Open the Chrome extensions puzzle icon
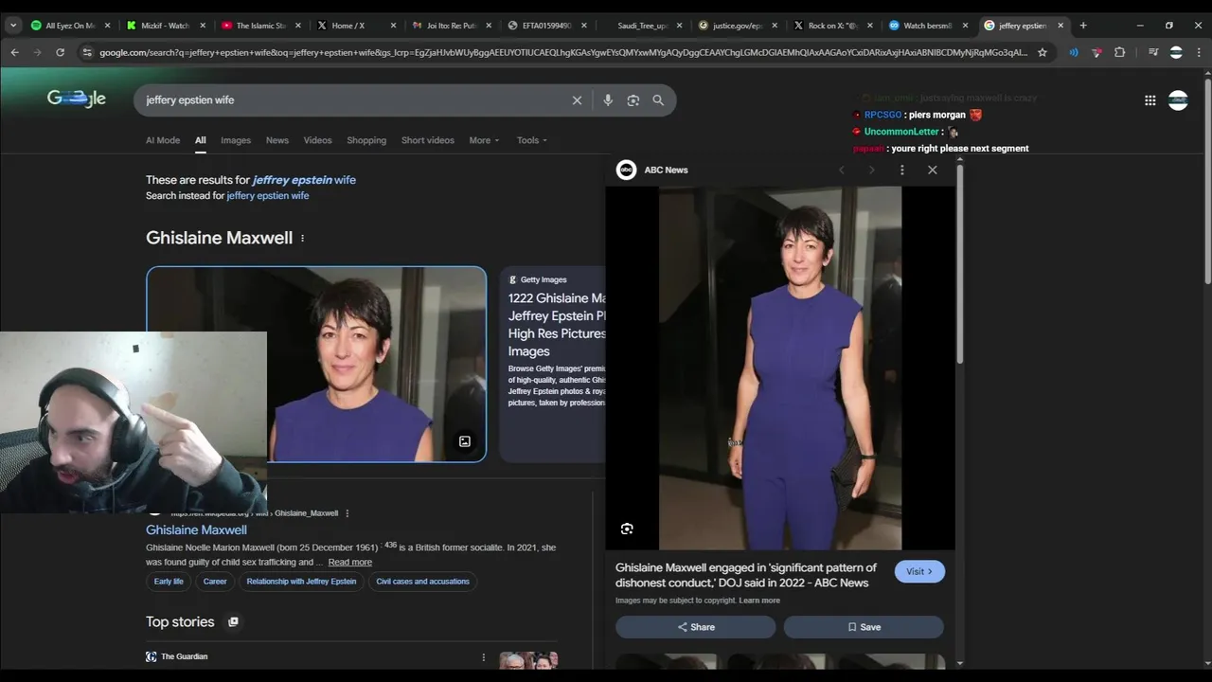Image resolution: width=1212 pixels, height=682 pixels. coord(1119,52)
